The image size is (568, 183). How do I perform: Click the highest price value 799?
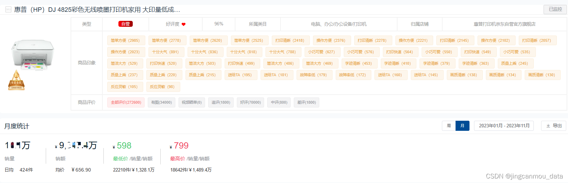[181, 146]
